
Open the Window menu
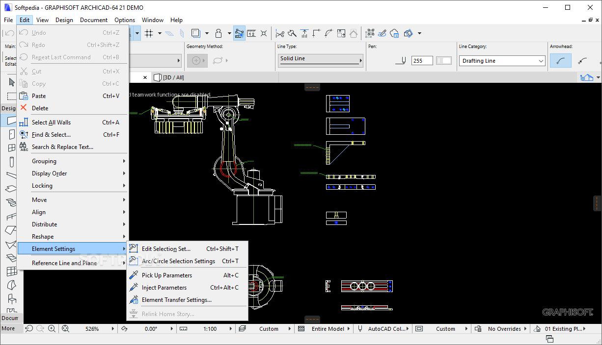[153, 20]
